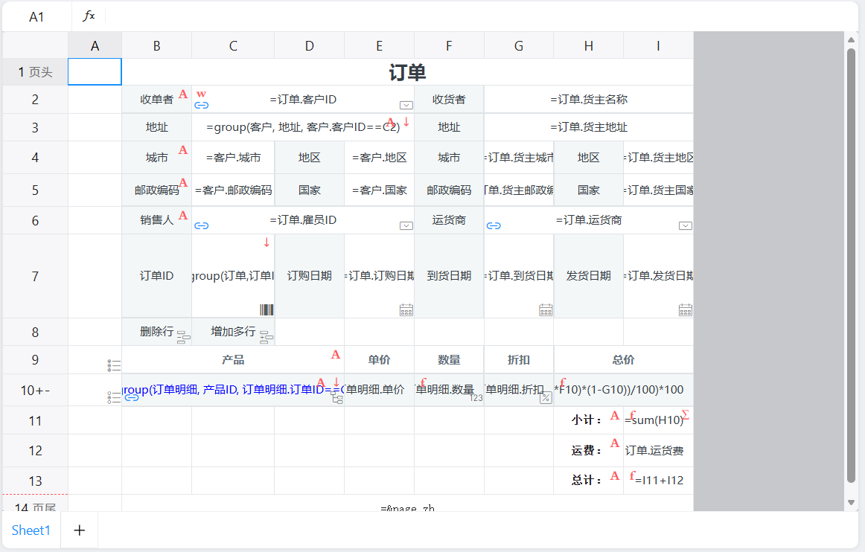Click the red down arrow in the 订单ID group cell
865x552 pixels.
coord(266,242)
